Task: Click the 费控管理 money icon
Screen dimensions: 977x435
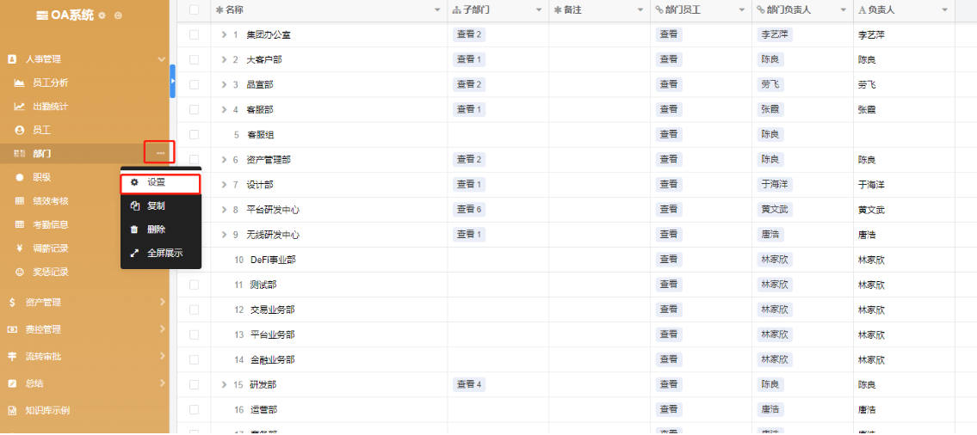Action: click(x=12, y=329)
